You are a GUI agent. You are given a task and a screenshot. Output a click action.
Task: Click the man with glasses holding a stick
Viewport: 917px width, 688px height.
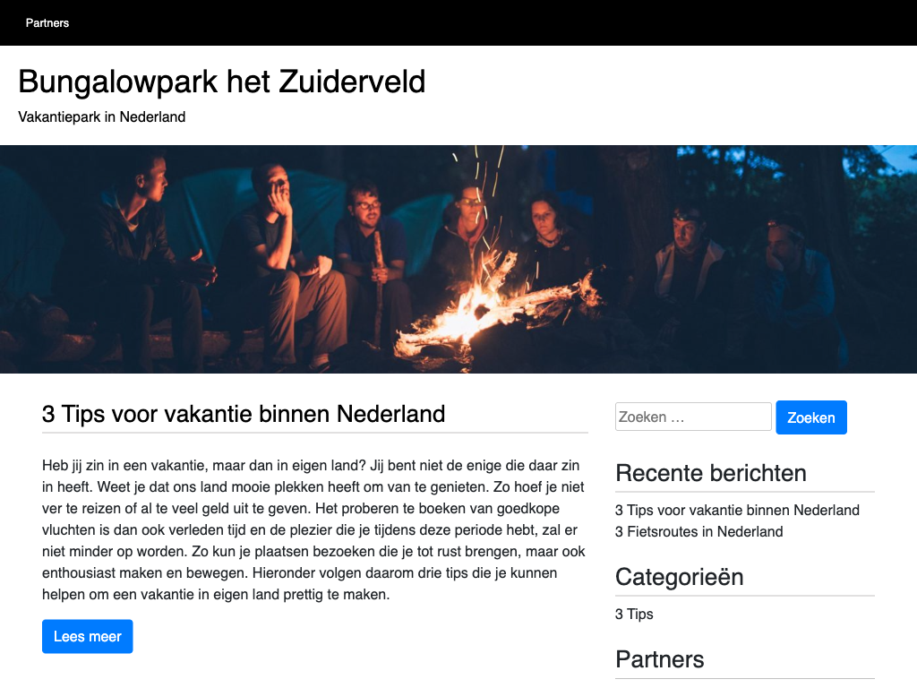pos(372,257)
